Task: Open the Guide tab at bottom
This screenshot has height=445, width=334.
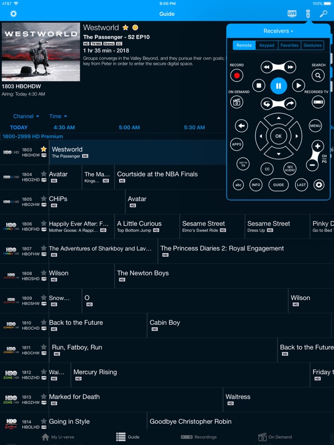Action: click(128, 437)
